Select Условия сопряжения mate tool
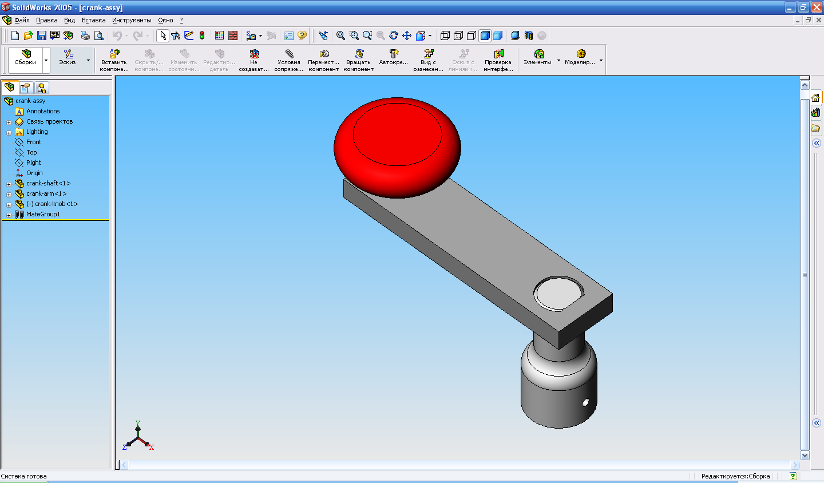824x483 pixels. click(x=289, y=60)
